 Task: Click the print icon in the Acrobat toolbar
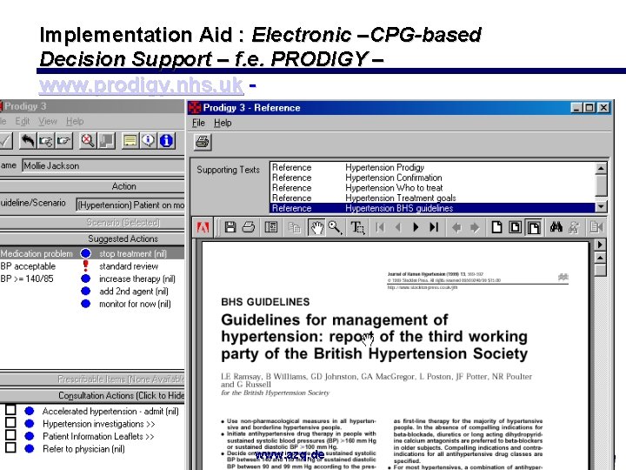249,227
